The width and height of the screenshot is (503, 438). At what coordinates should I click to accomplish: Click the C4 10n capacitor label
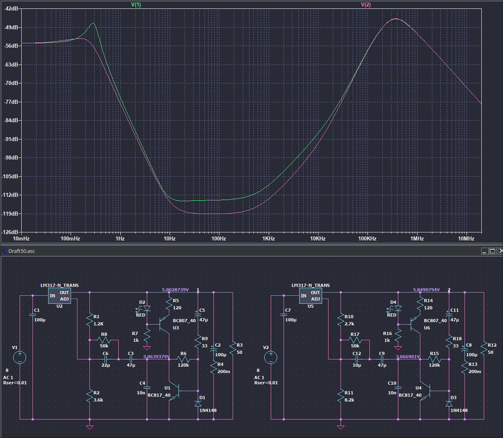pos(142,383)
